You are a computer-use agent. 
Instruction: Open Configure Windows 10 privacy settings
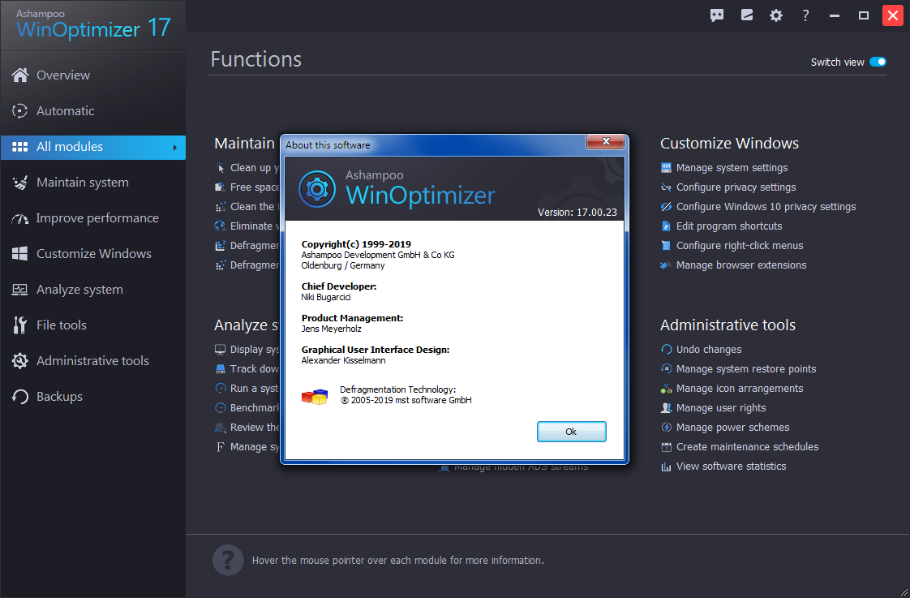(766, 207)
